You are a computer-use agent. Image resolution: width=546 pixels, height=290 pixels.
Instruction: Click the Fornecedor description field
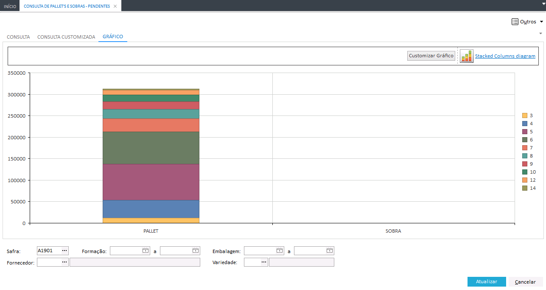(x=135, y=262)
